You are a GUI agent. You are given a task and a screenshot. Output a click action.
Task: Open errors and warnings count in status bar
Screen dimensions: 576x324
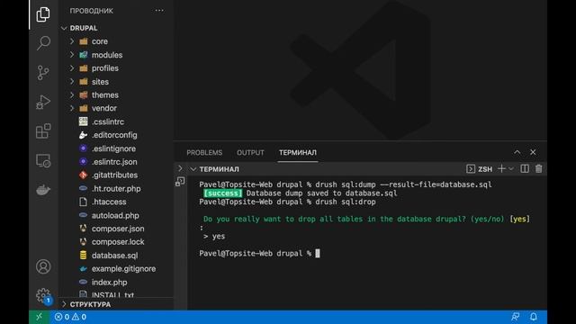click(70, 317)
